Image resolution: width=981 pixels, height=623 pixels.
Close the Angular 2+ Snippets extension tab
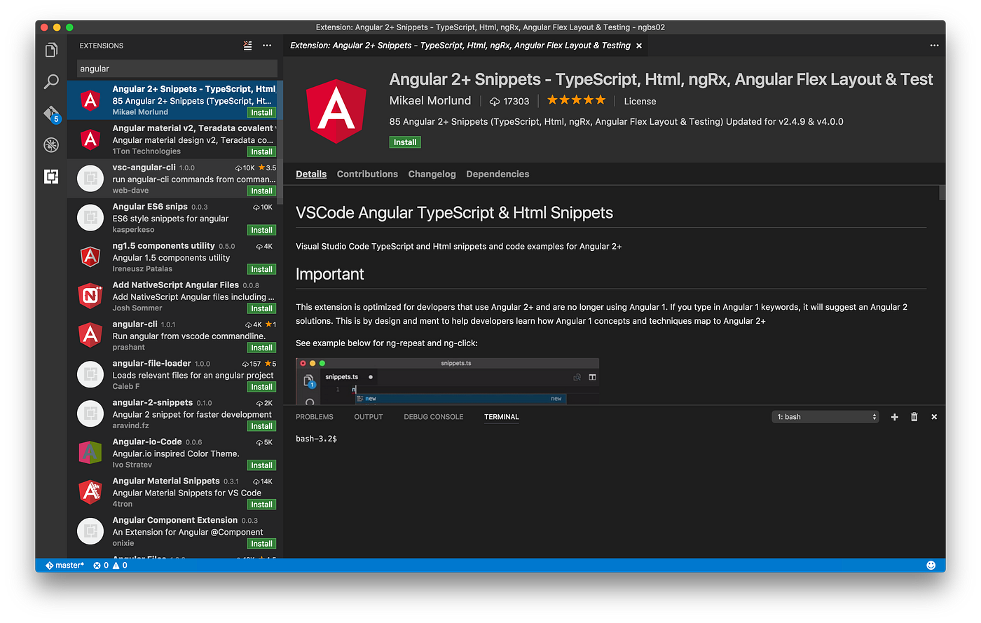click(x=639, y=46)
